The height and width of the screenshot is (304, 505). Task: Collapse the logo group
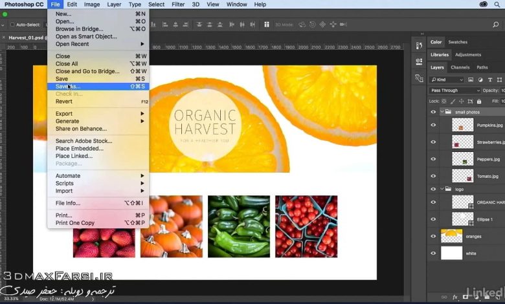coord(442,189)
